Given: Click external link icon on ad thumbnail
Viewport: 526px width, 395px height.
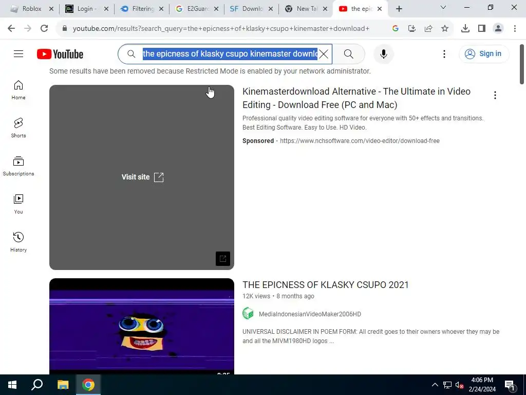Looking at the screenshot, I should [223, 259].
